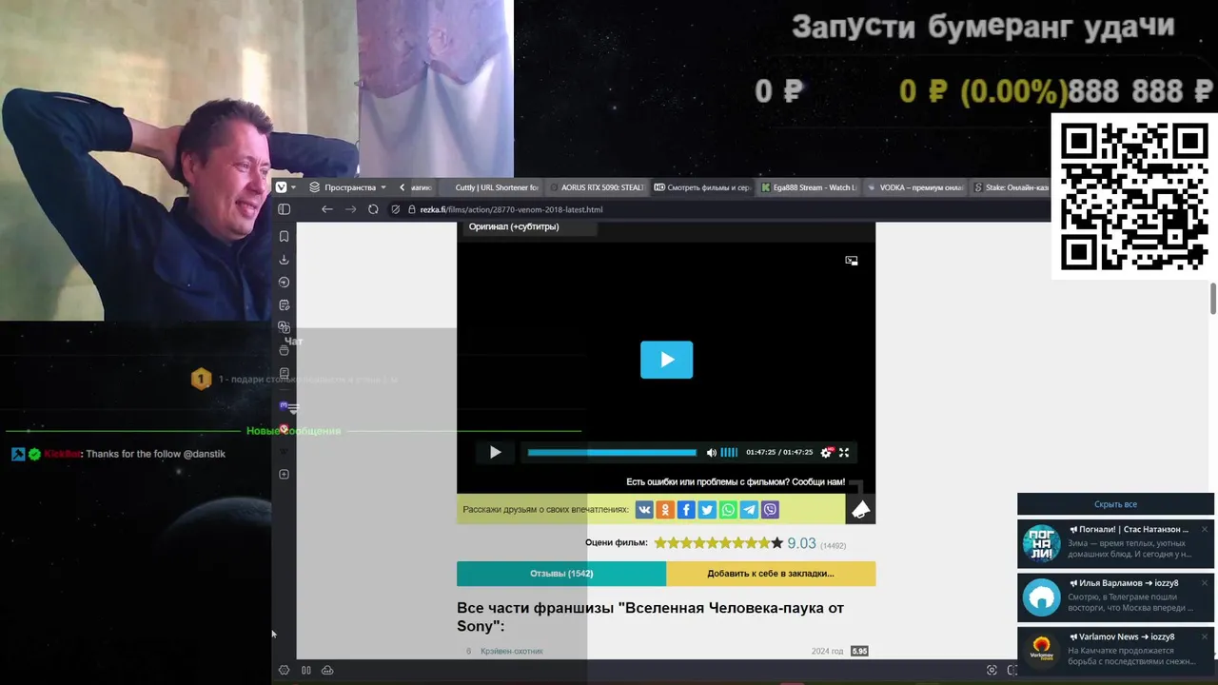Screen dimensions: 1218x685
Task: Open browser settings gear in status bar
Action: pos(284,670)
